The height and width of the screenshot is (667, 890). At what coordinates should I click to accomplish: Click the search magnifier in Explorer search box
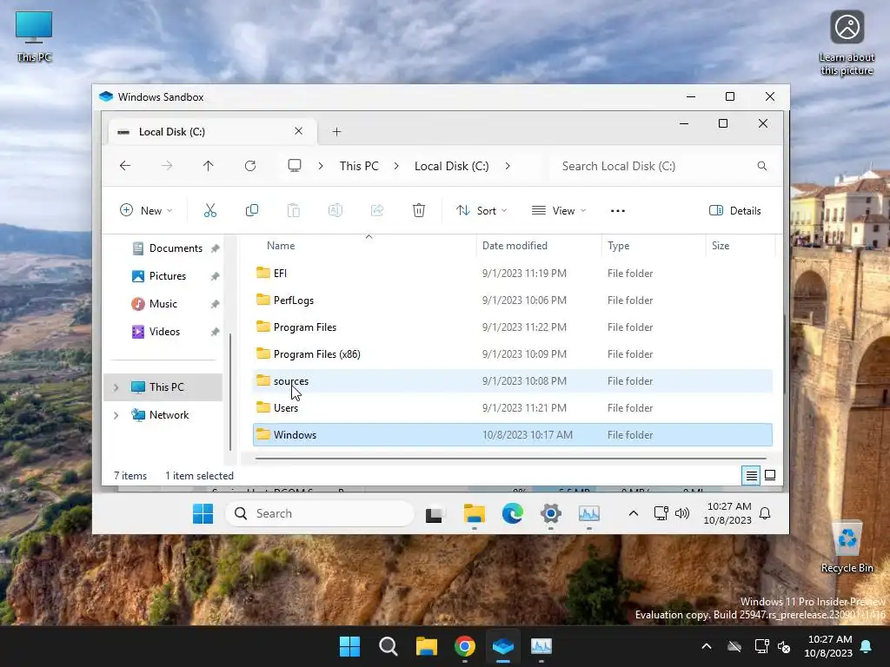(761, 166)
